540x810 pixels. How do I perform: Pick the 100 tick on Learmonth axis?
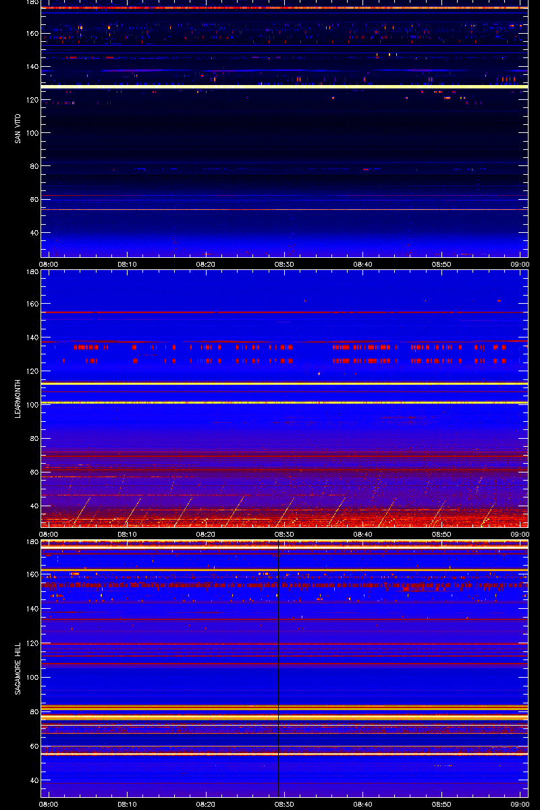coord(33,405)
